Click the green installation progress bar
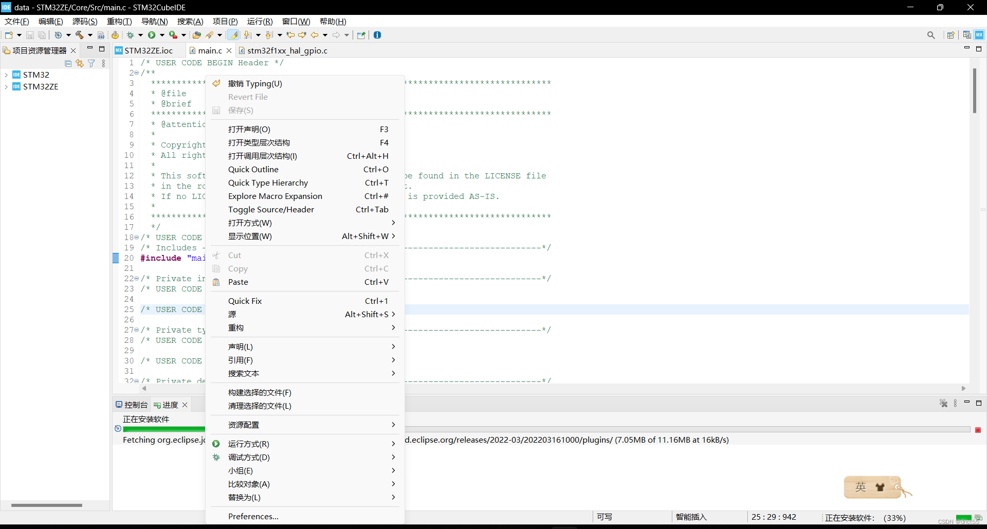The height and width of the screenshot is (529, 987). pyautogui.click(x=164, y=429)
